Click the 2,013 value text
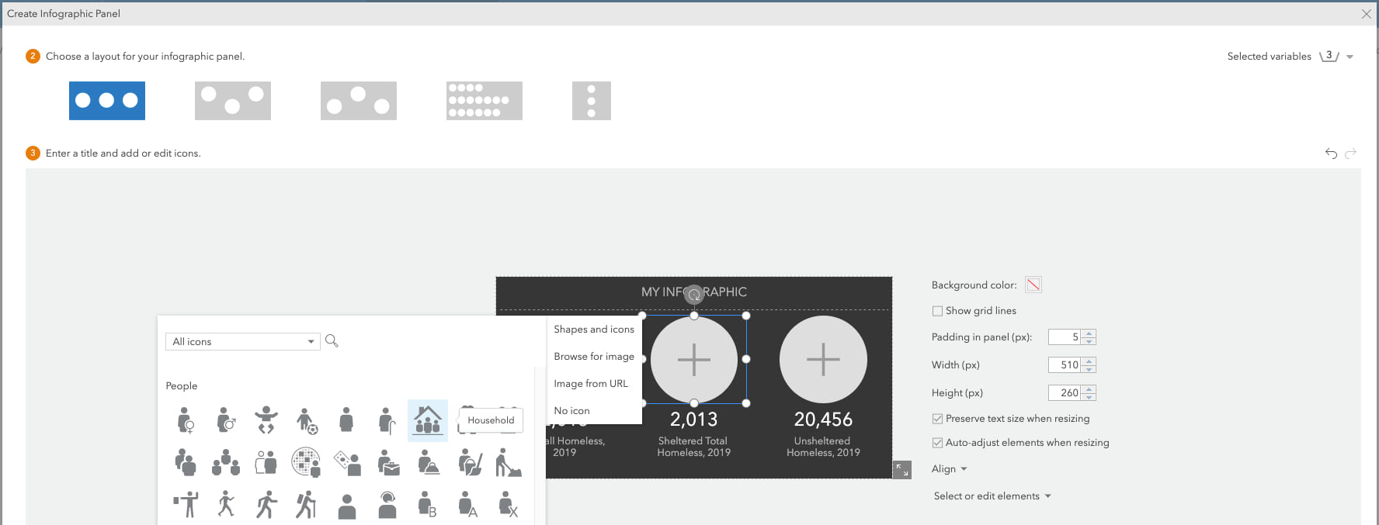Screen dimensions: 1379x525 point(693,420)
